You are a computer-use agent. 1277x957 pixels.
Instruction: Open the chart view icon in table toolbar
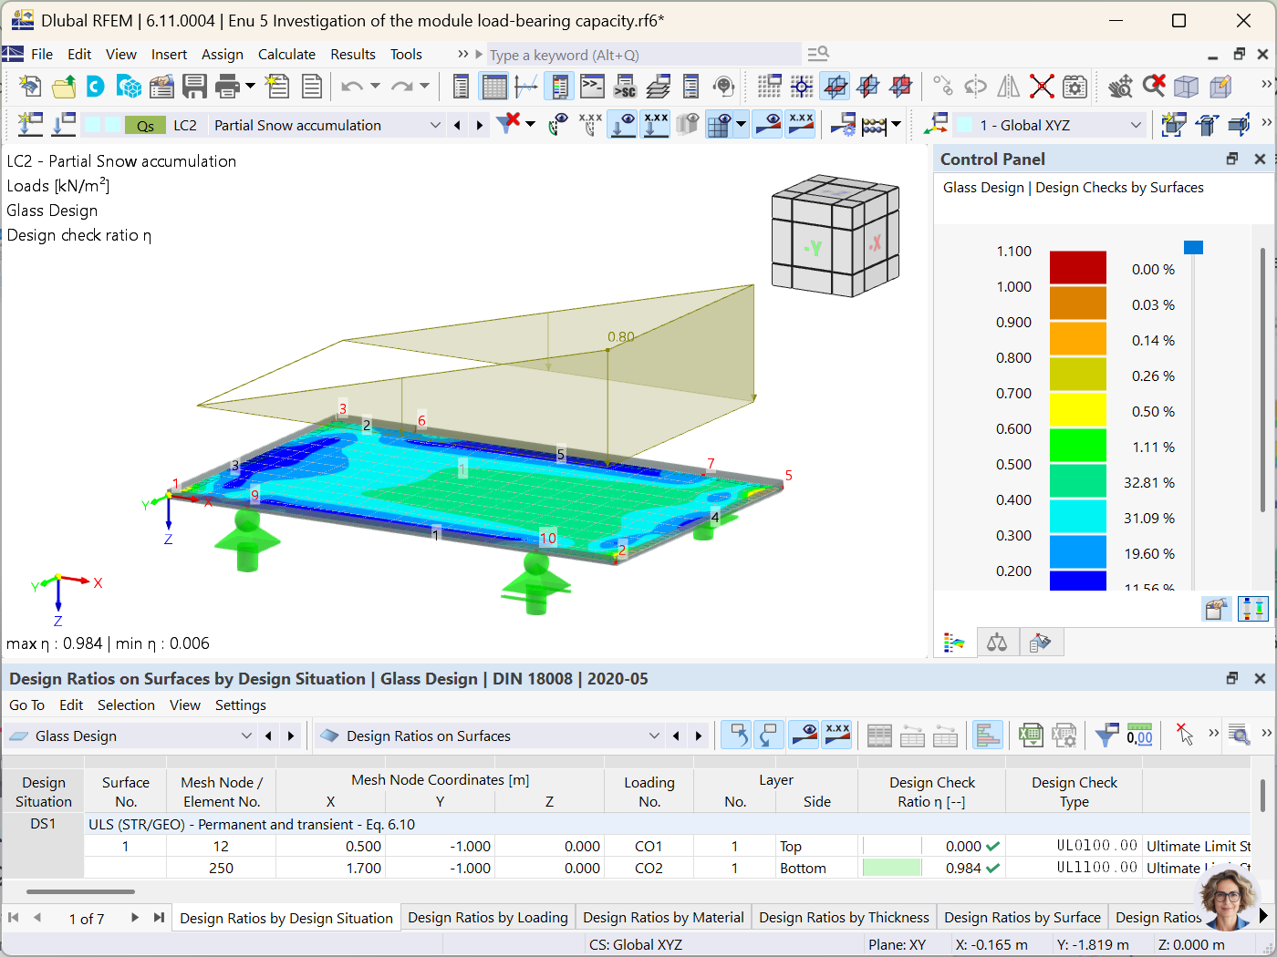click(x=988, y=735)
